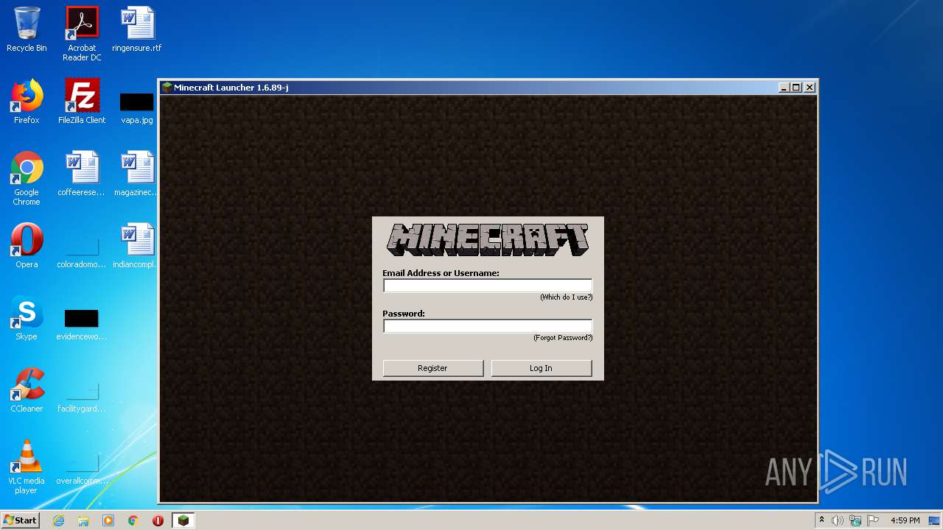Launch Internet Explorer from the taskbar
This screenshot has height=530, width=943.
click(58, 520)
